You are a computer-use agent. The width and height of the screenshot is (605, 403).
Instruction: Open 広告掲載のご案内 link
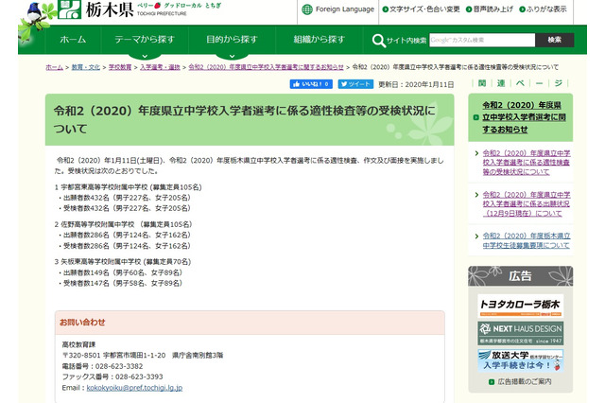tap(525, 382)
